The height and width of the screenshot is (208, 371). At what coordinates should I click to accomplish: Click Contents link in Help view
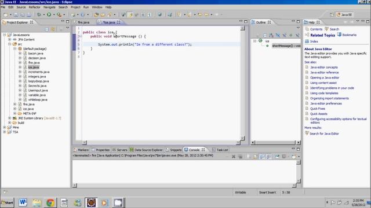click(316, 29)
